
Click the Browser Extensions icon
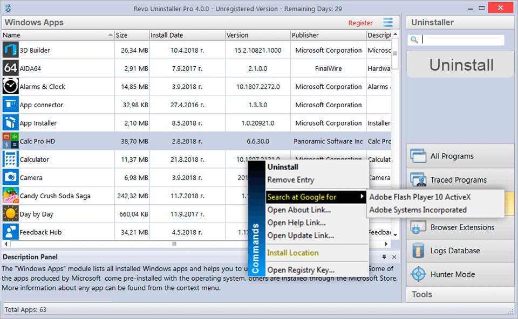(x=418, y=227)
